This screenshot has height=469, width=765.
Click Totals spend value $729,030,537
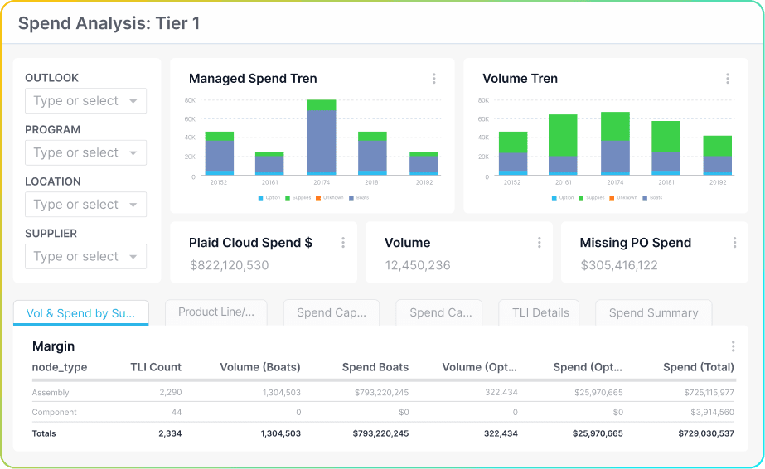pyautogui.click(x=706, y=433)
